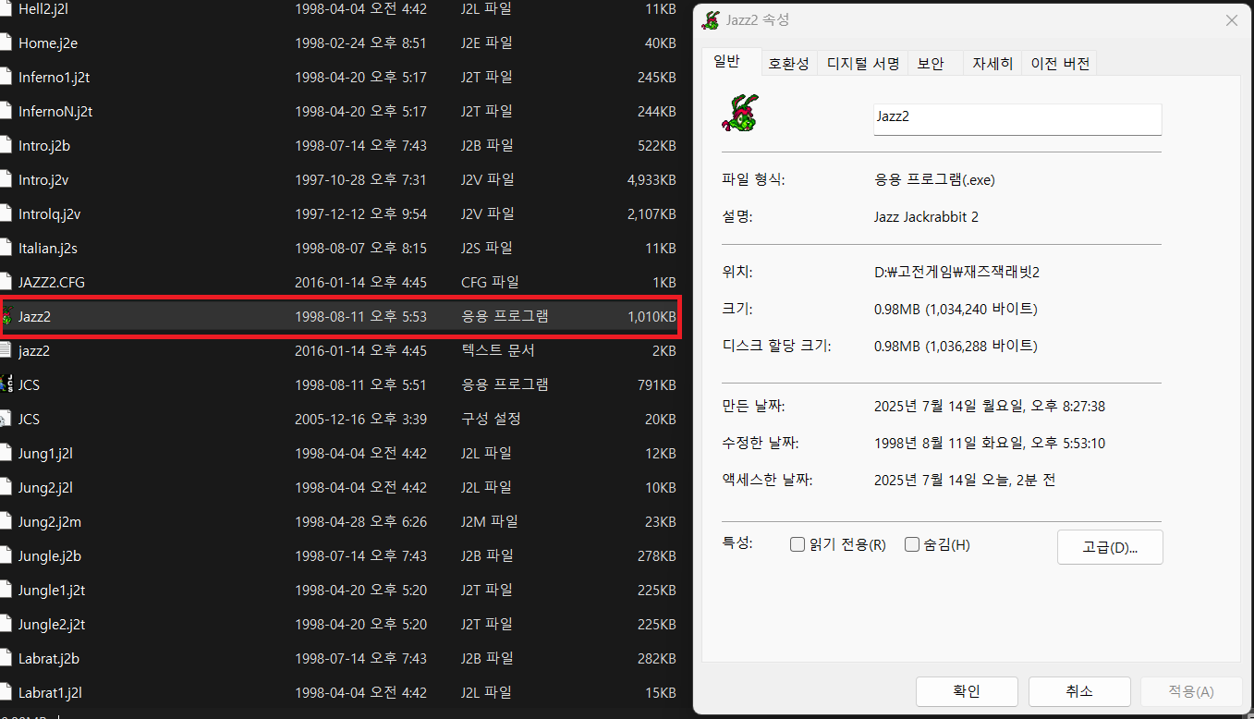Enable the 숨김(H) checkbox
The height and width of the screenshot is (719, 1254).
tap(912, 544)
